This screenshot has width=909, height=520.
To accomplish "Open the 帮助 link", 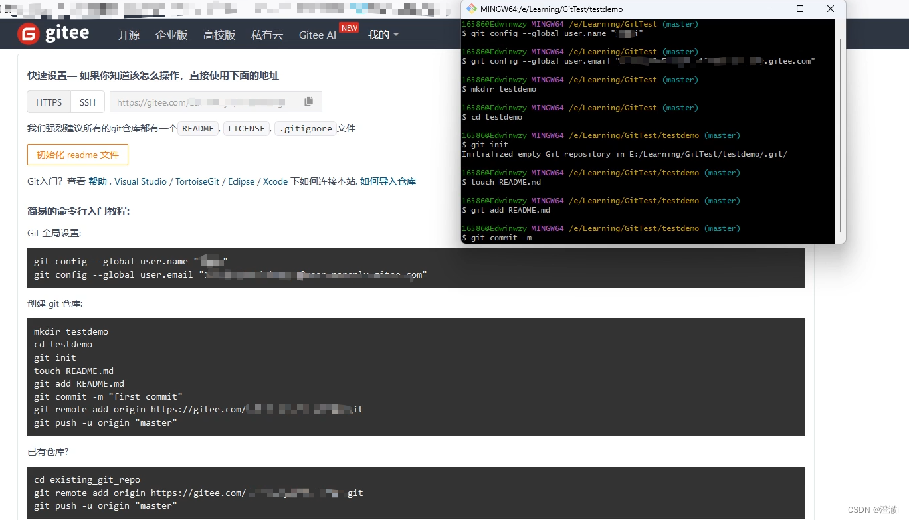I will tap(98, 181).
